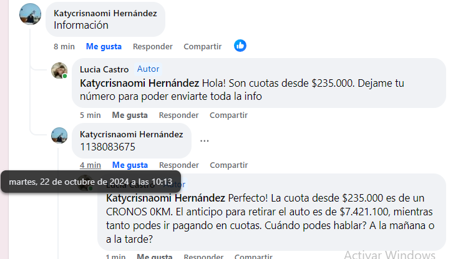This screenshot has height=259, width=453.
Task: Toggle Me gusta on the 1138083675 comment
Action: [x=130, y=165]
